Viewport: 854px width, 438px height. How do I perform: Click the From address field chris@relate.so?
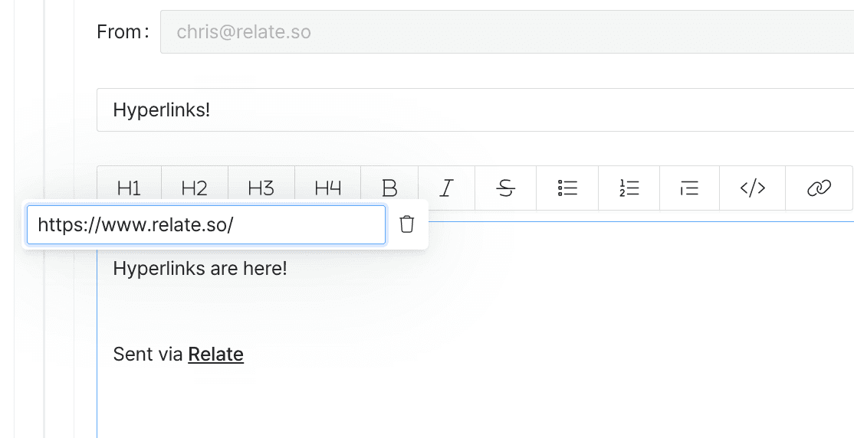(x=507, y=31)
